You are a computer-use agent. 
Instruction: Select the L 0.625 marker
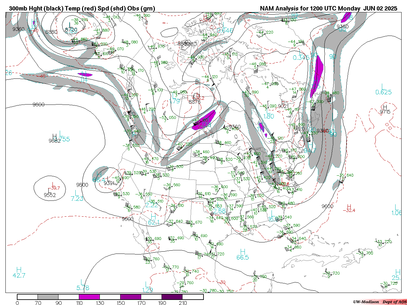click(x=383, y=90)
